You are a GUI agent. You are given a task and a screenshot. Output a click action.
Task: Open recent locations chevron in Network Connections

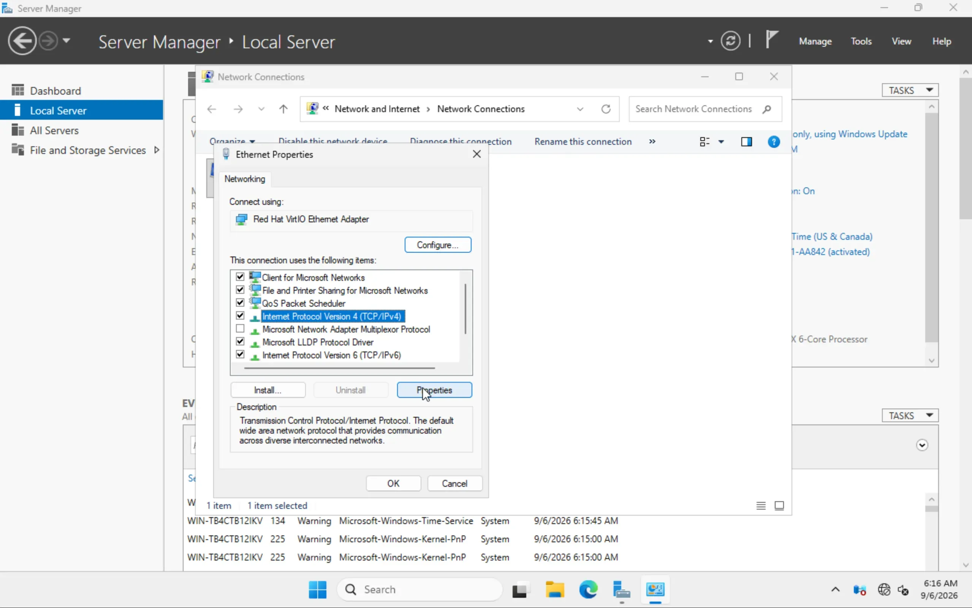coord(261,109)
